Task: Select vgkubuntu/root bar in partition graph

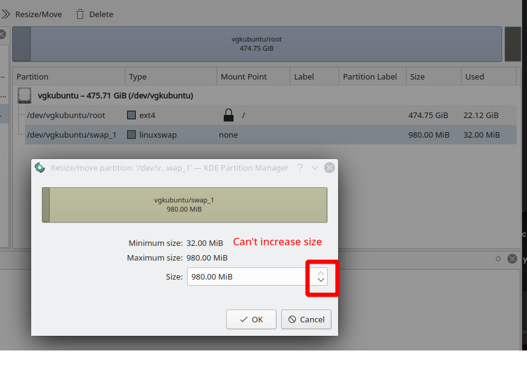Action: coord(257,44)
